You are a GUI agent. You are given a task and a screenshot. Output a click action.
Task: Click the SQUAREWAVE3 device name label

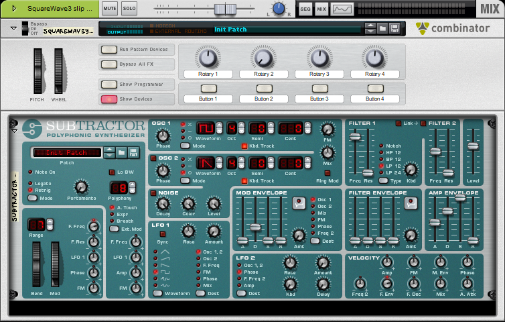point(68,31)
